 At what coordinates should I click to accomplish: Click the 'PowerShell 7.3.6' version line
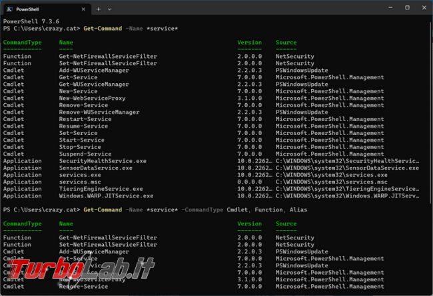tap(31, 21)
